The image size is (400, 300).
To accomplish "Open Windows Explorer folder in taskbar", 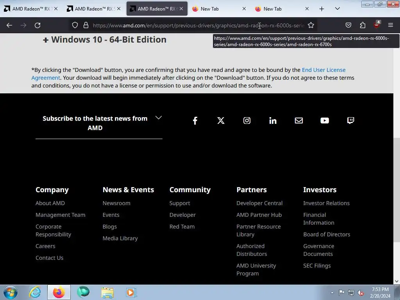I will (x=107, y=292).
